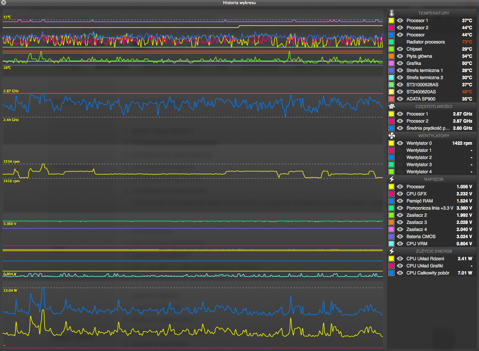Viewport: 479px width, 351px height.
Task: Toggle Pamięć RAM voltage visibility
Action: tap(400, 201)
